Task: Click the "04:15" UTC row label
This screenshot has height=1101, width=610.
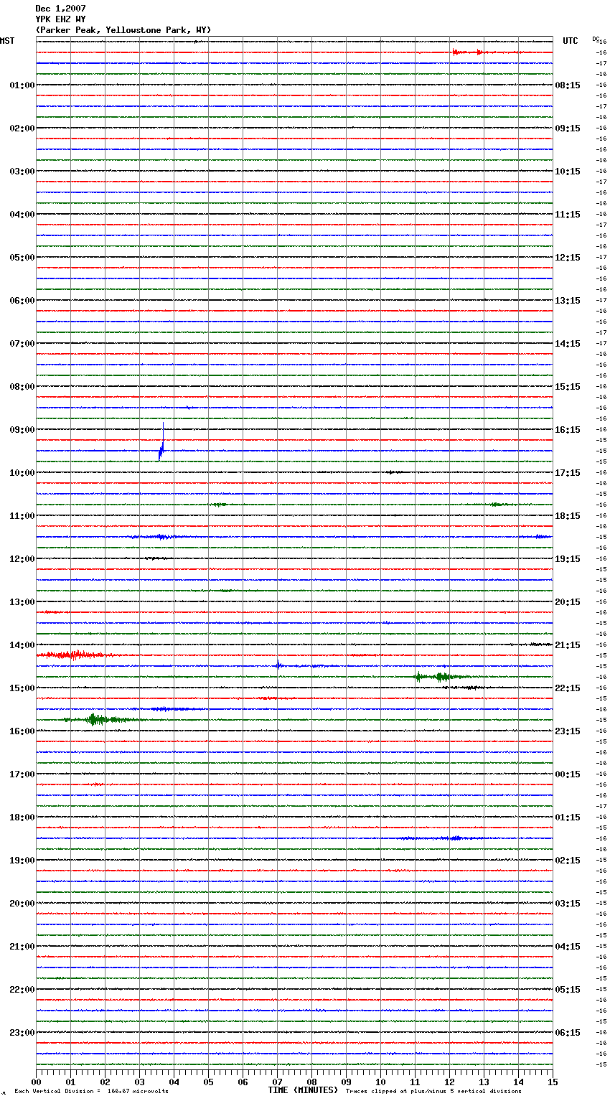Action: 568,947
